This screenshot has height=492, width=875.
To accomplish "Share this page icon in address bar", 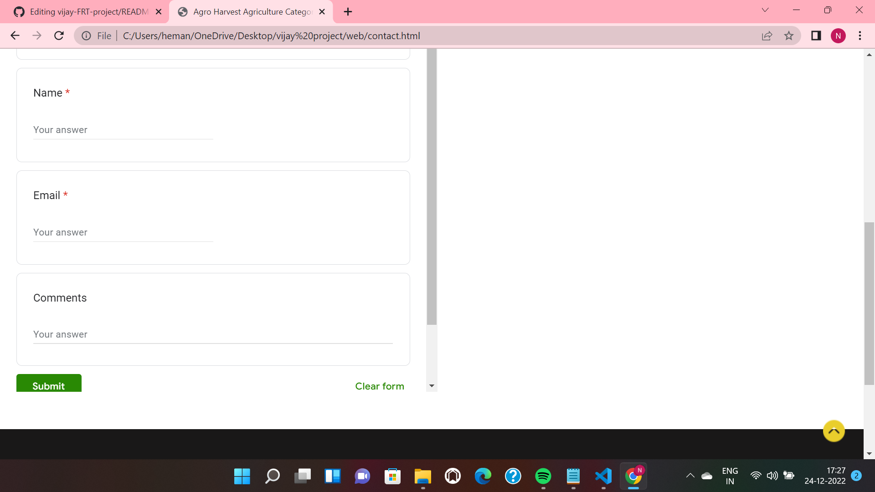I will click(x=767, y=36).
